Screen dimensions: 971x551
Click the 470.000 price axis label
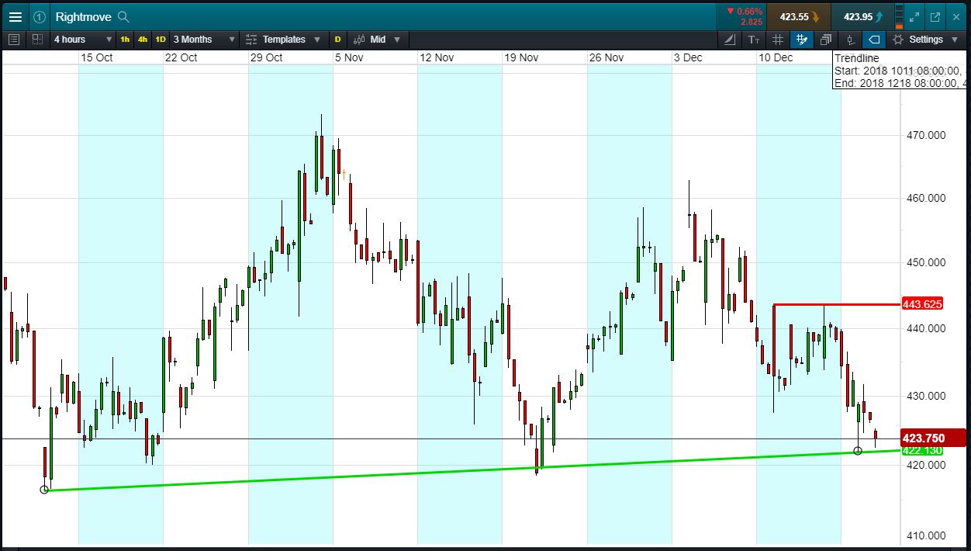925,135
